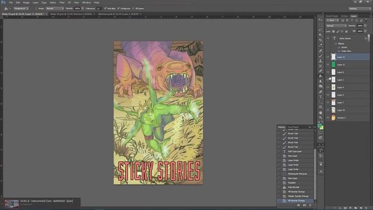Open layer filter Kind dropdown
This screenshot has width=373, height=210.
tap(332, 20)
